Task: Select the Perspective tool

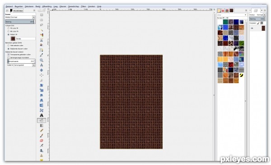Action: coord(42,100)
